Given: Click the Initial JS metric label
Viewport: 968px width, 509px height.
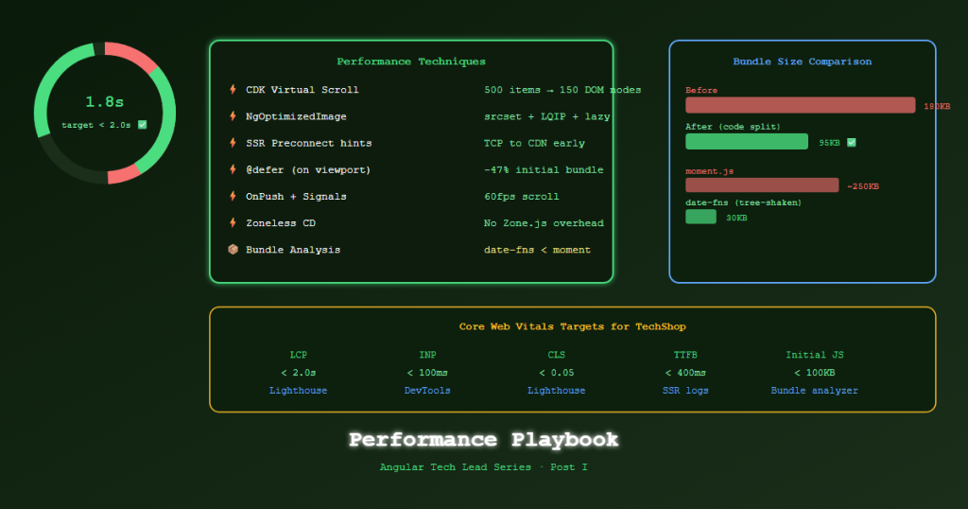Looking at the screenshot, I should tap(814, 355).
